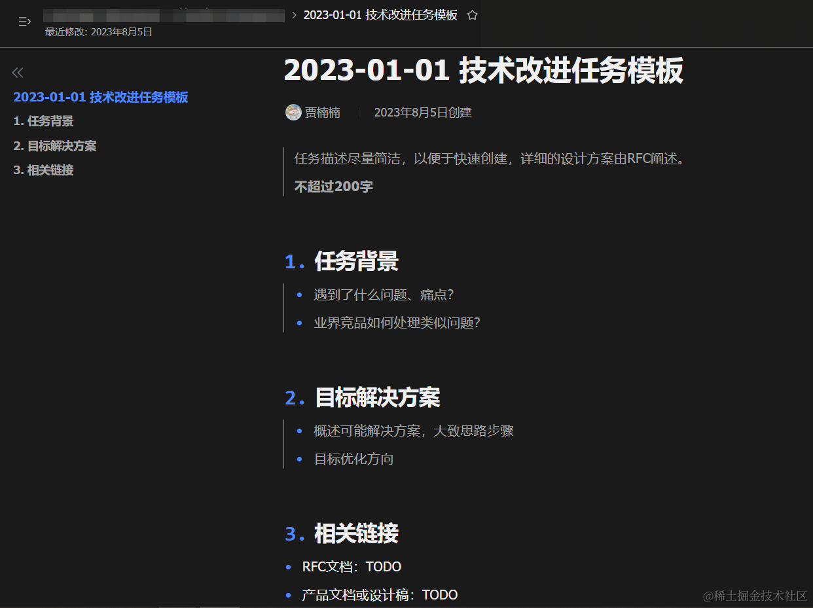Image resolution: width=813 pixels, height=608 pixels.
Task: Click the 目标解决方案 section heading
Action: pos(377,398)
